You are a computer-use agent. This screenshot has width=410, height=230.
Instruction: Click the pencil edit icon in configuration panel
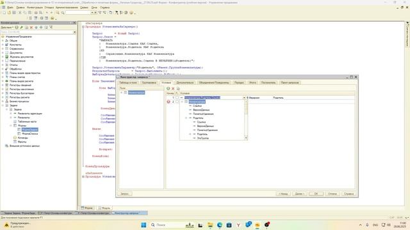pyautogui.click(x=21, y=27)
